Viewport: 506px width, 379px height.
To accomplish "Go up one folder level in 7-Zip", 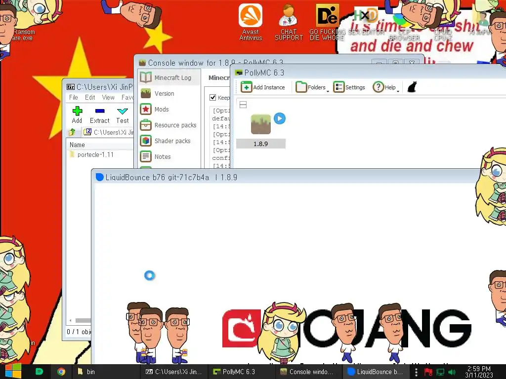I will click(x=72, y=132).
